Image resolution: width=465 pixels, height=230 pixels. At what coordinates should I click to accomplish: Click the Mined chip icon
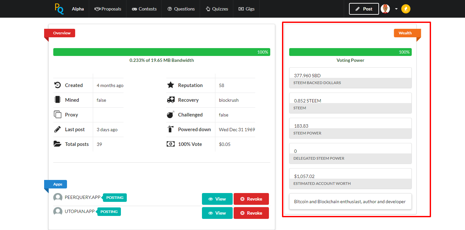pos(58,100)
